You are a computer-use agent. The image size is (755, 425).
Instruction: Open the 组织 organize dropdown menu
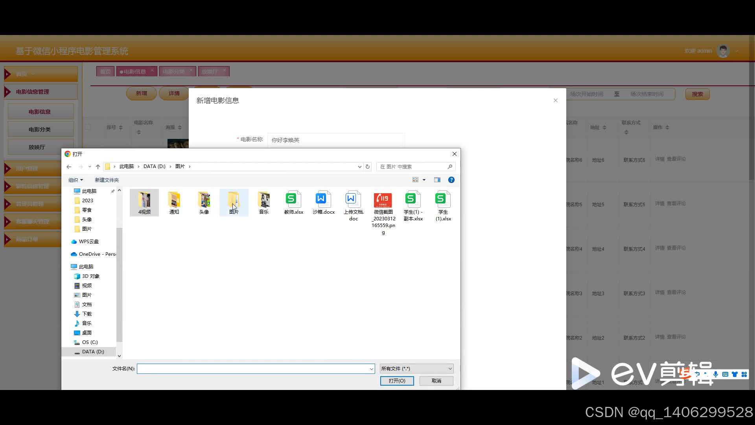75,180
